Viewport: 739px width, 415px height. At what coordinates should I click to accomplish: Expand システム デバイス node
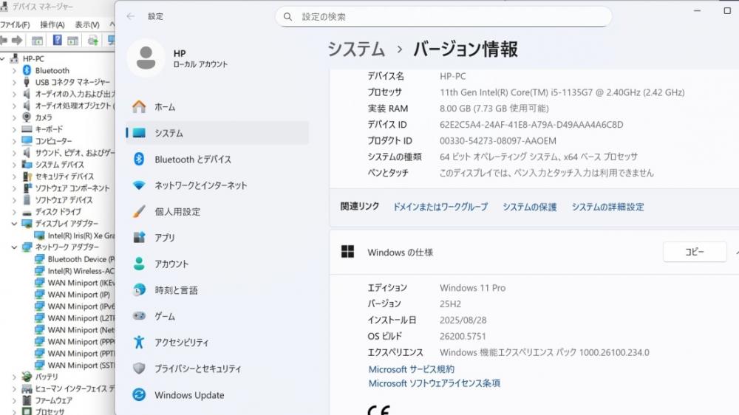tap(14, 165)
